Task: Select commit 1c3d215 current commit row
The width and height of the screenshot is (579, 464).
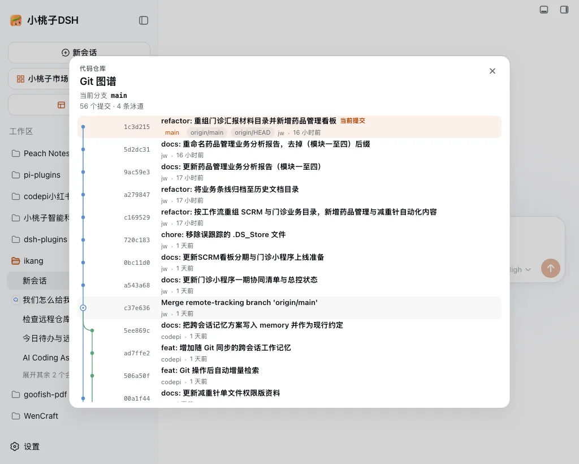Action: click(289, 127)
